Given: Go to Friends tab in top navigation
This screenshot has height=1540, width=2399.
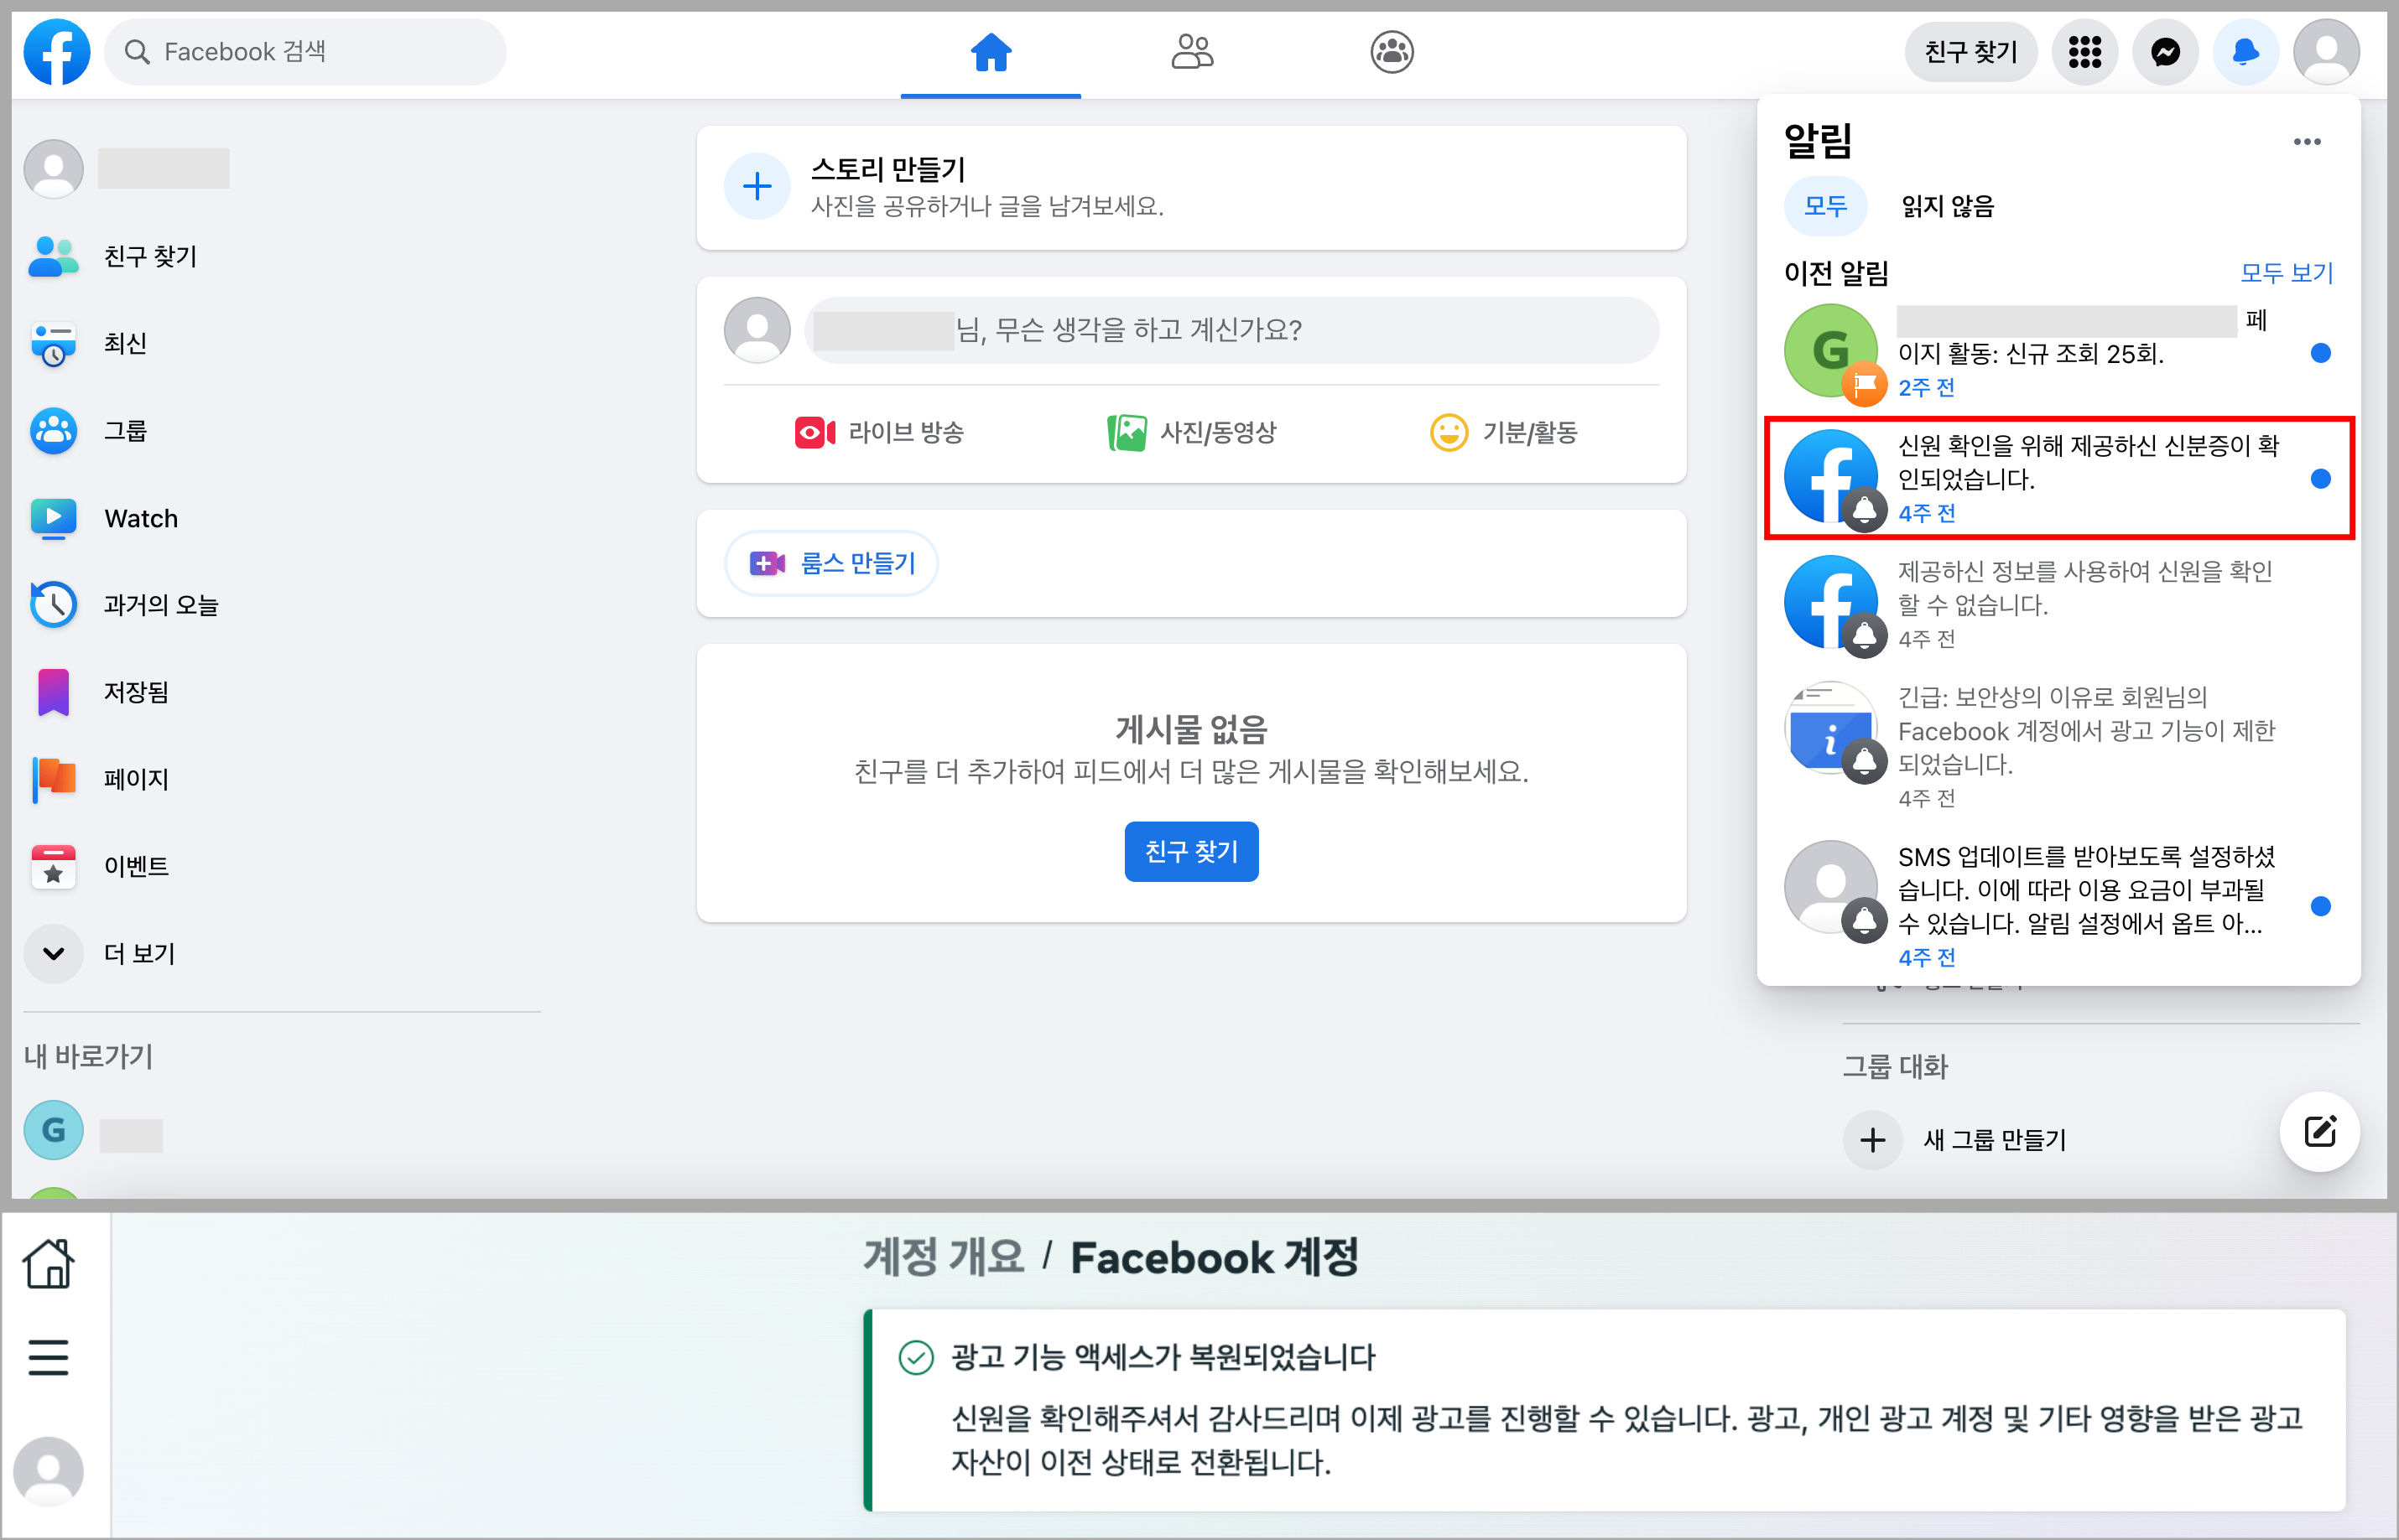Looking at the screenshot, I should (1191, 52).
